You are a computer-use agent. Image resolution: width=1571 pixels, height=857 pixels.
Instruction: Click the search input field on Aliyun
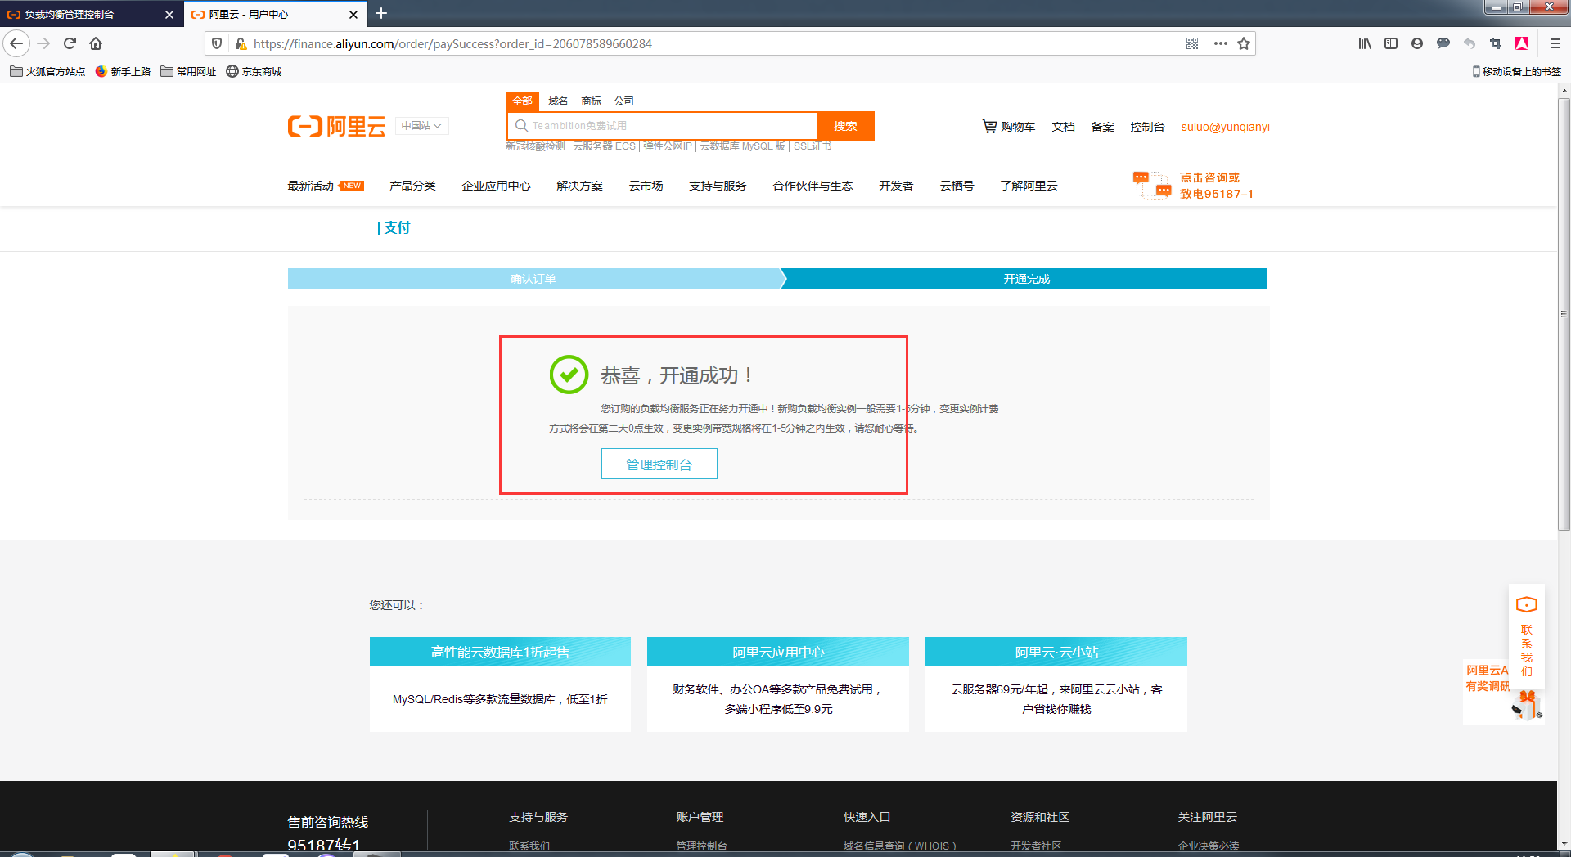663,125
